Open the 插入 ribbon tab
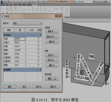111x102 pixels. coord(11,5)
